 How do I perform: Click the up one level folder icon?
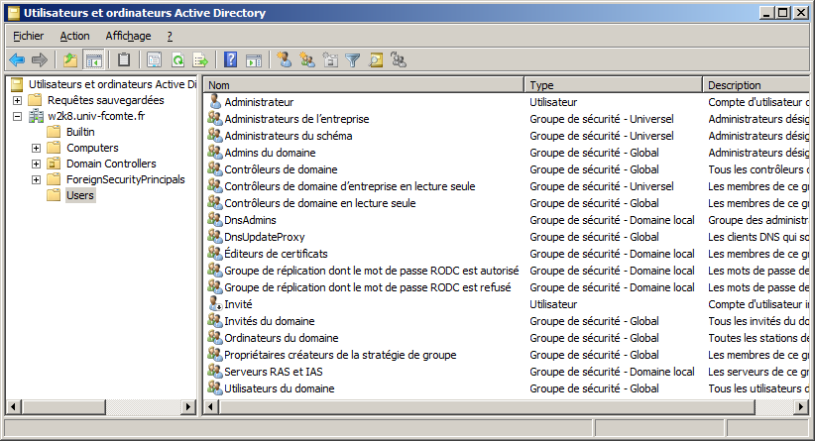click(70, 60)
